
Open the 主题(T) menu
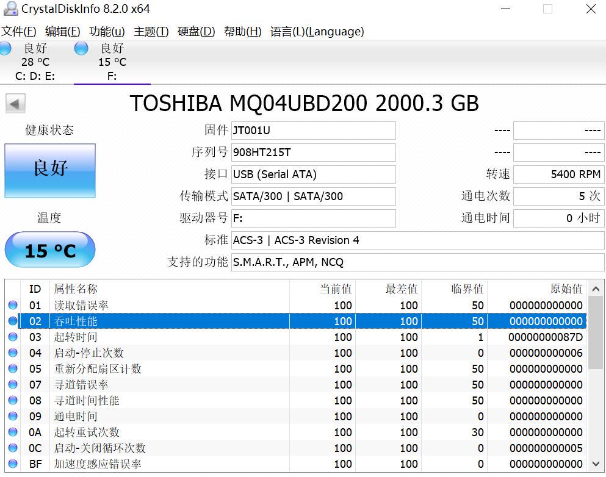pos(151,32)
